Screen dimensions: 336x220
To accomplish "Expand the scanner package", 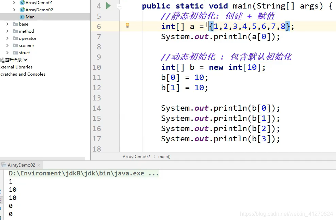I will tap(7, 46).
